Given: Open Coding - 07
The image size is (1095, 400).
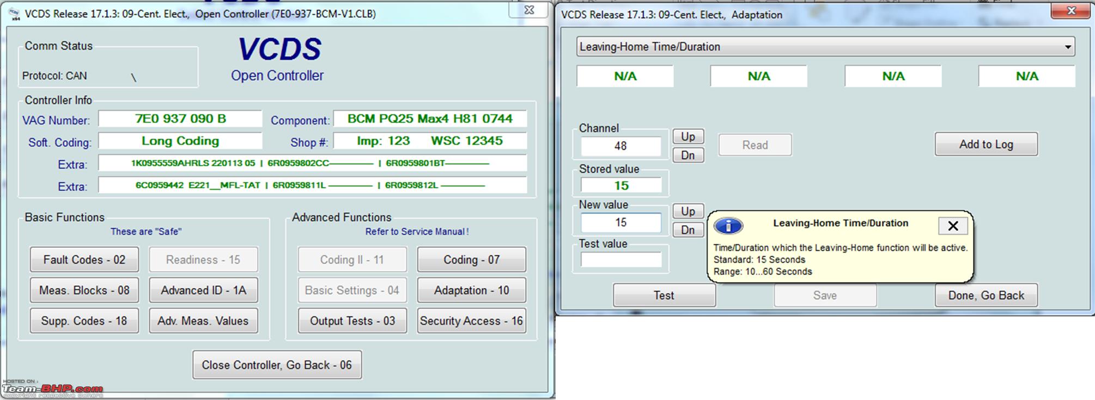Looking at the screenshot, I should pyautogui.click(x=472, y=260).
